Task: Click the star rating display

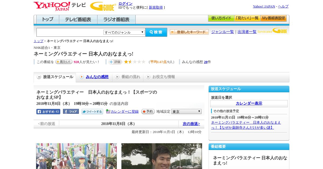Action: pos(135,62)
